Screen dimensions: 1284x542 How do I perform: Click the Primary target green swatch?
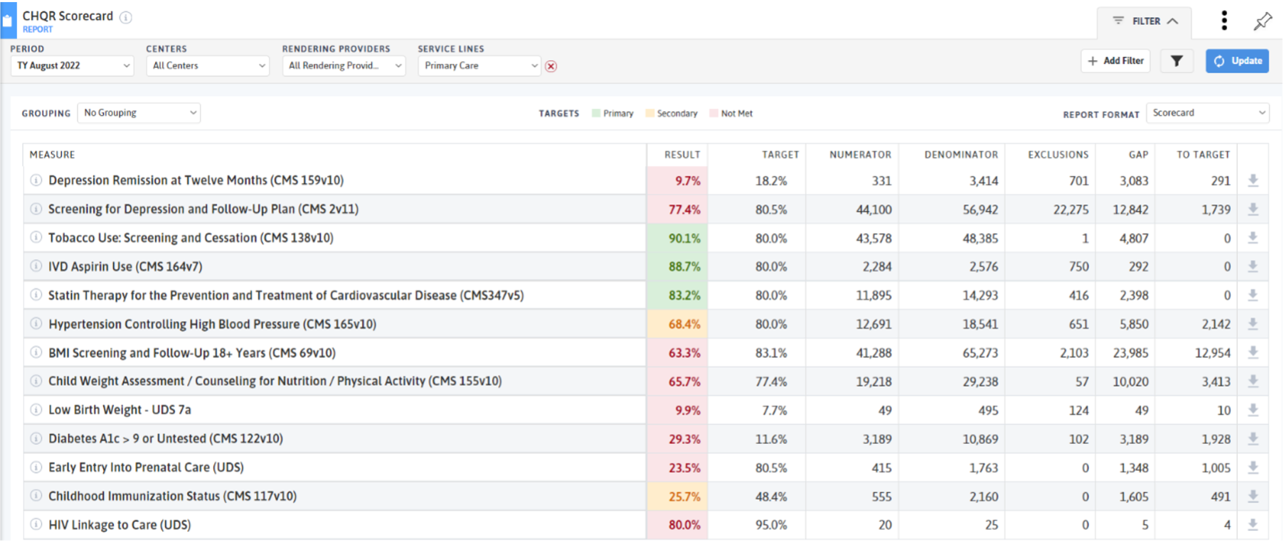pos(596,114)
